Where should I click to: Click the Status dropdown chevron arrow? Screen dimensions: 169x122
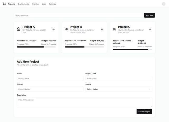150,89
